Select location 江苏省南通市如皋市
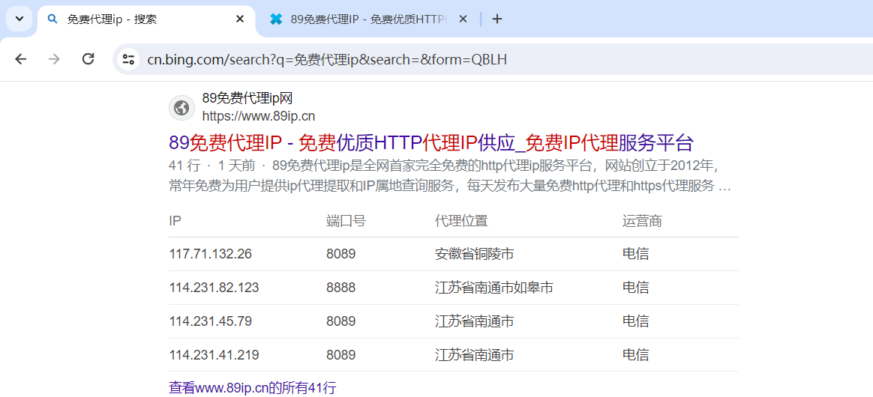The image size is (873, 397). click(x=493, y=288)
